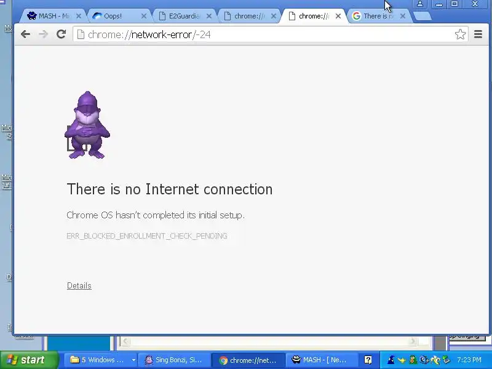The height and width of the screenshot is (369, 492).
Task: Open a new tab with the new tab button
Action: point(423,17)
